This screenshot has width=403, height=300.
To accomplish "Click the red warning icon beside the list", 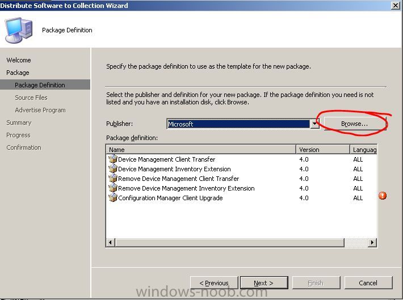I will tap(383, 196).
